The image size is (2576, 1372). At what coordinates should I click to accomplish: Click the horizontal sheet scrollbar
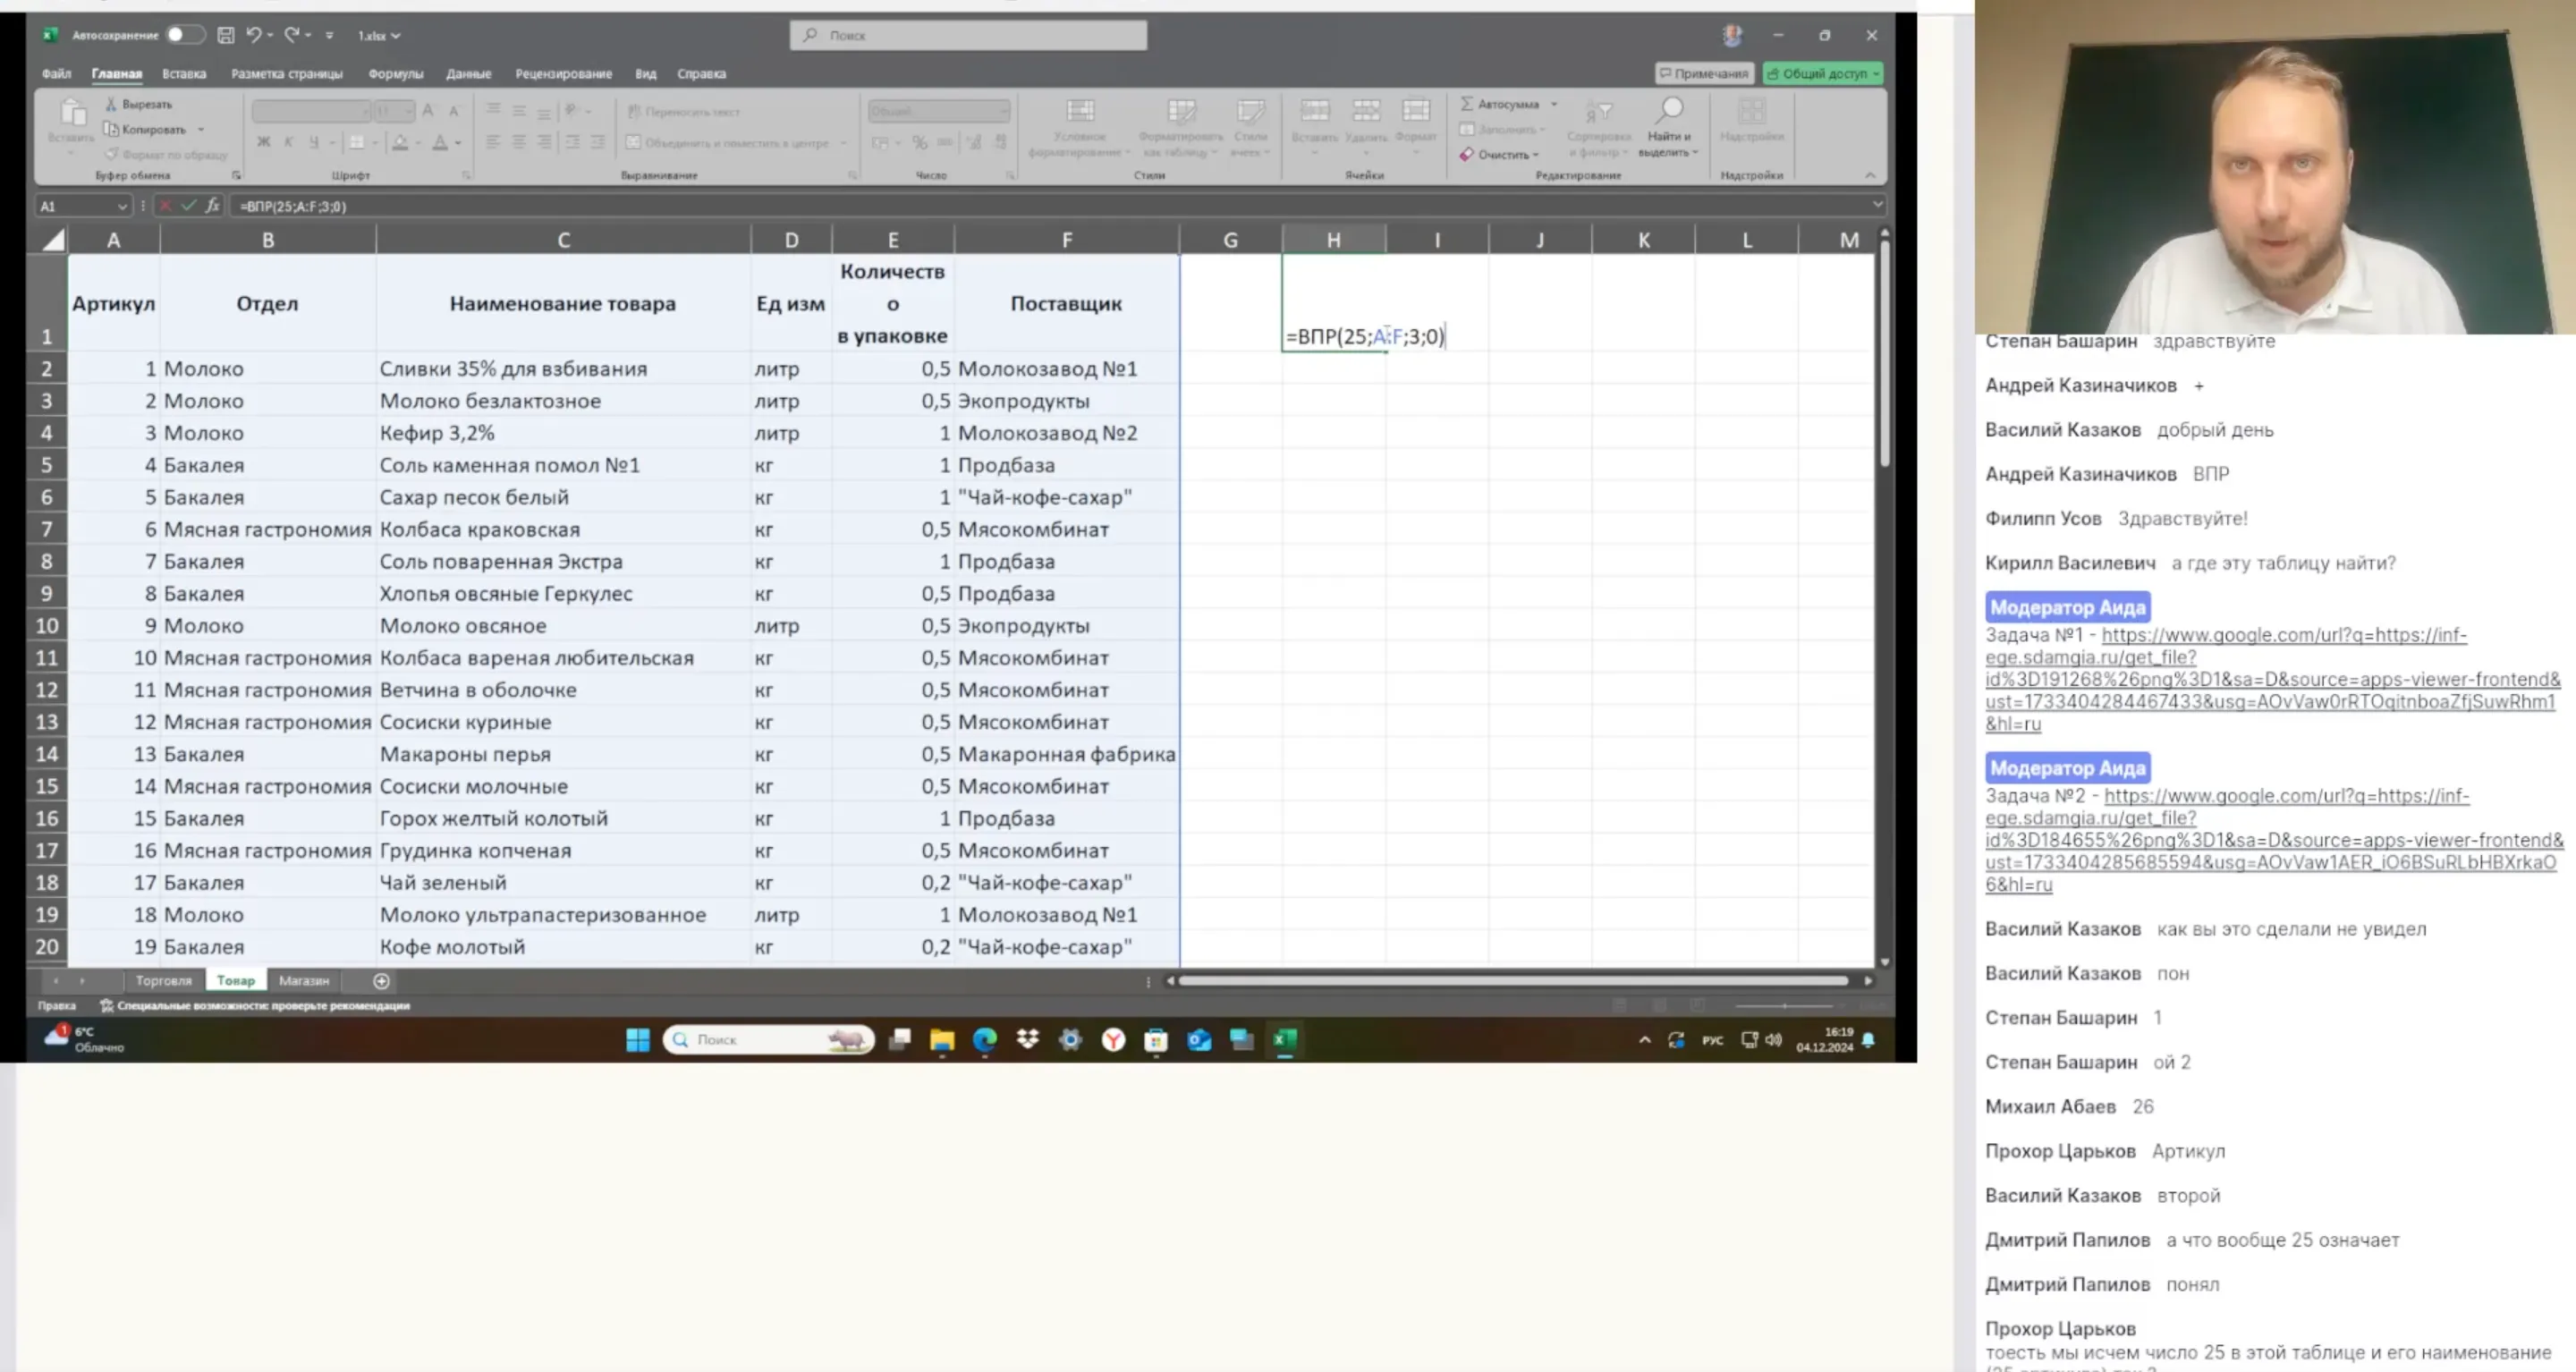[x=1512, y=981]
